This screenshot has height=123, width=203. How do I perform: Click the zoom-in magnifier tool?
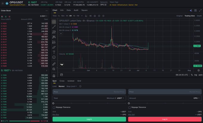coord(54,69)
